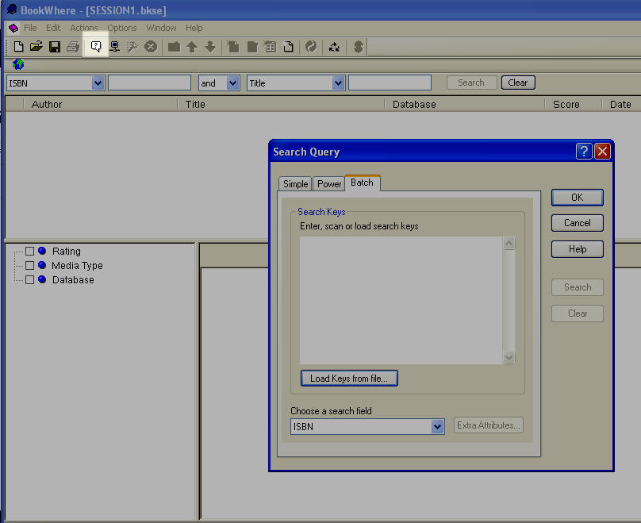Click the text field next to Title dropdown
The image size is (641, 523).
coord(390,83)
